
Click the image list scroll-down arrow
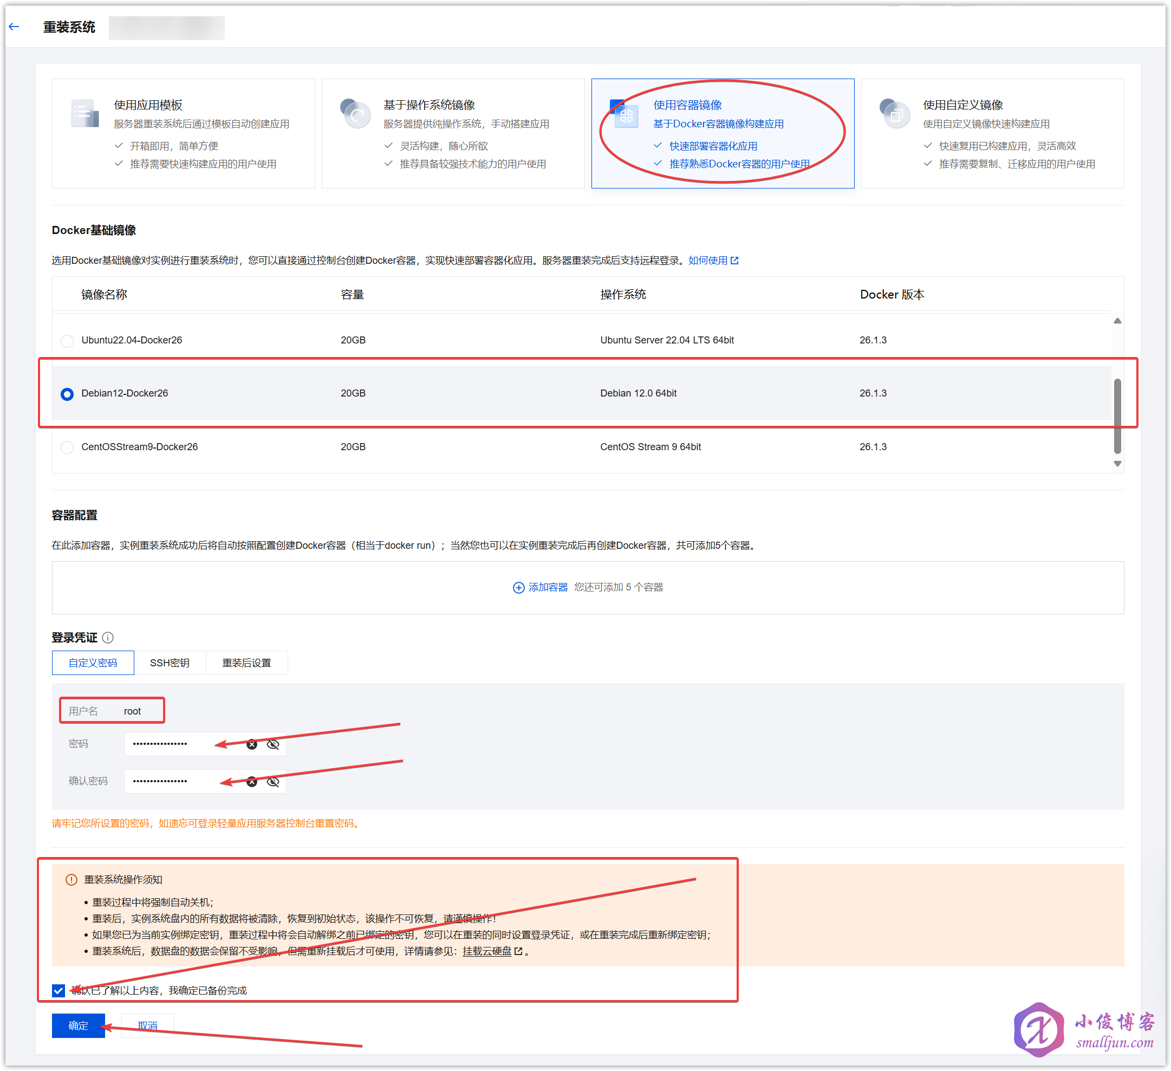1117,464
